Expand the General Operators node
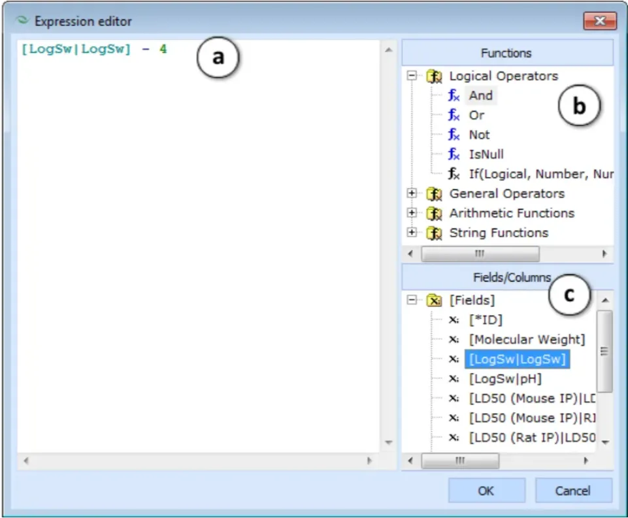Screen dimensions: 628x518 (x=412, y=193)
